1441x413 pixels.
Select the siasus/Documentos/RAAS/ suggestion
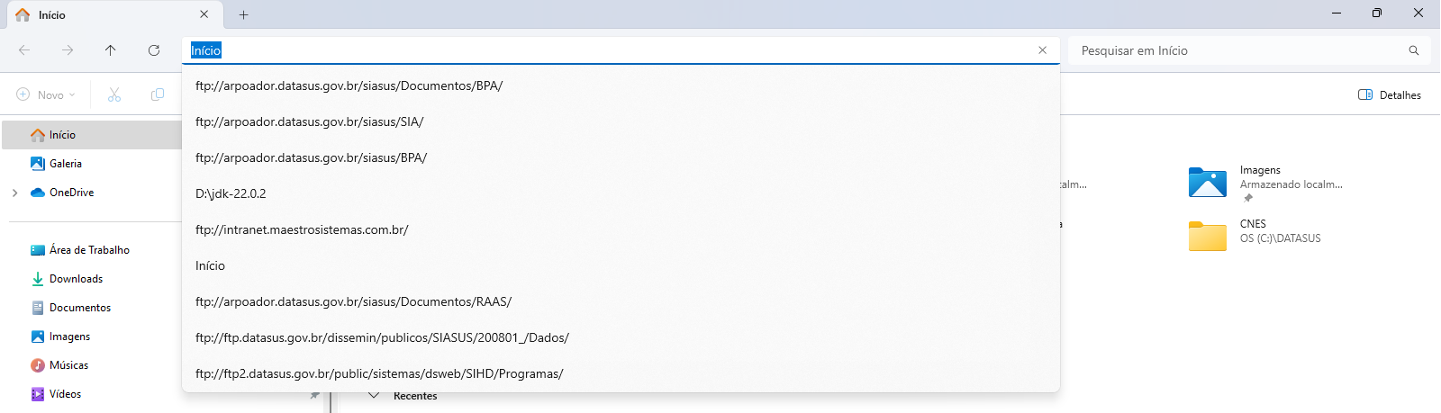621,301
